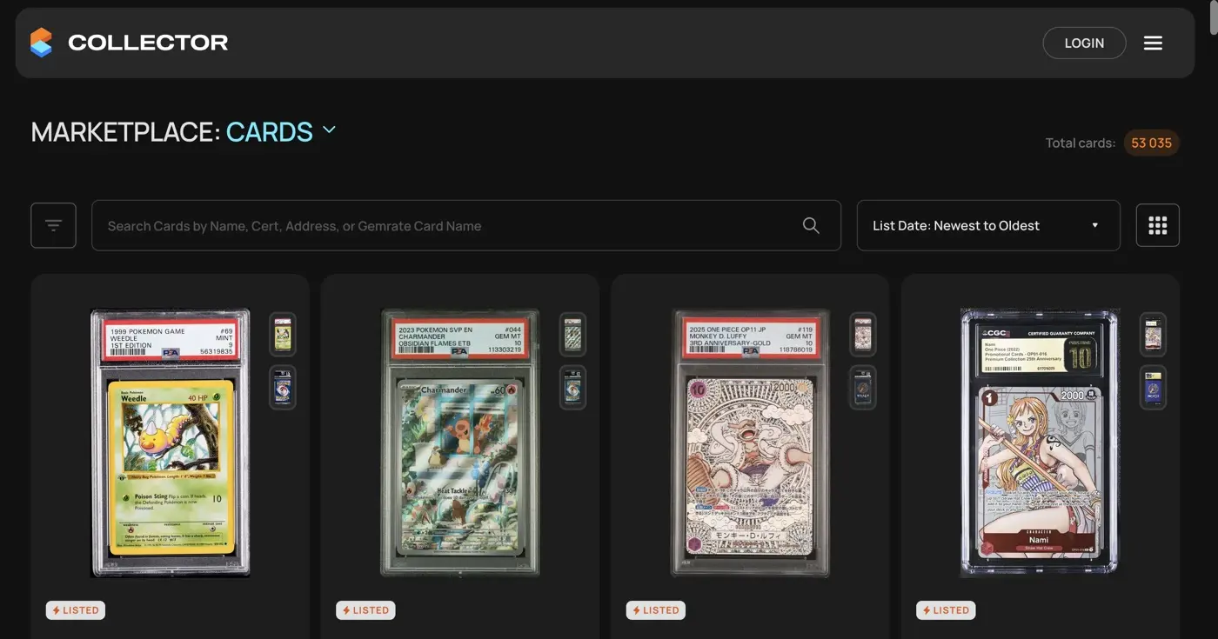Click the COLLECTOR brand name
Viewport: 1218px width, 639px height.
coord(148,43)
